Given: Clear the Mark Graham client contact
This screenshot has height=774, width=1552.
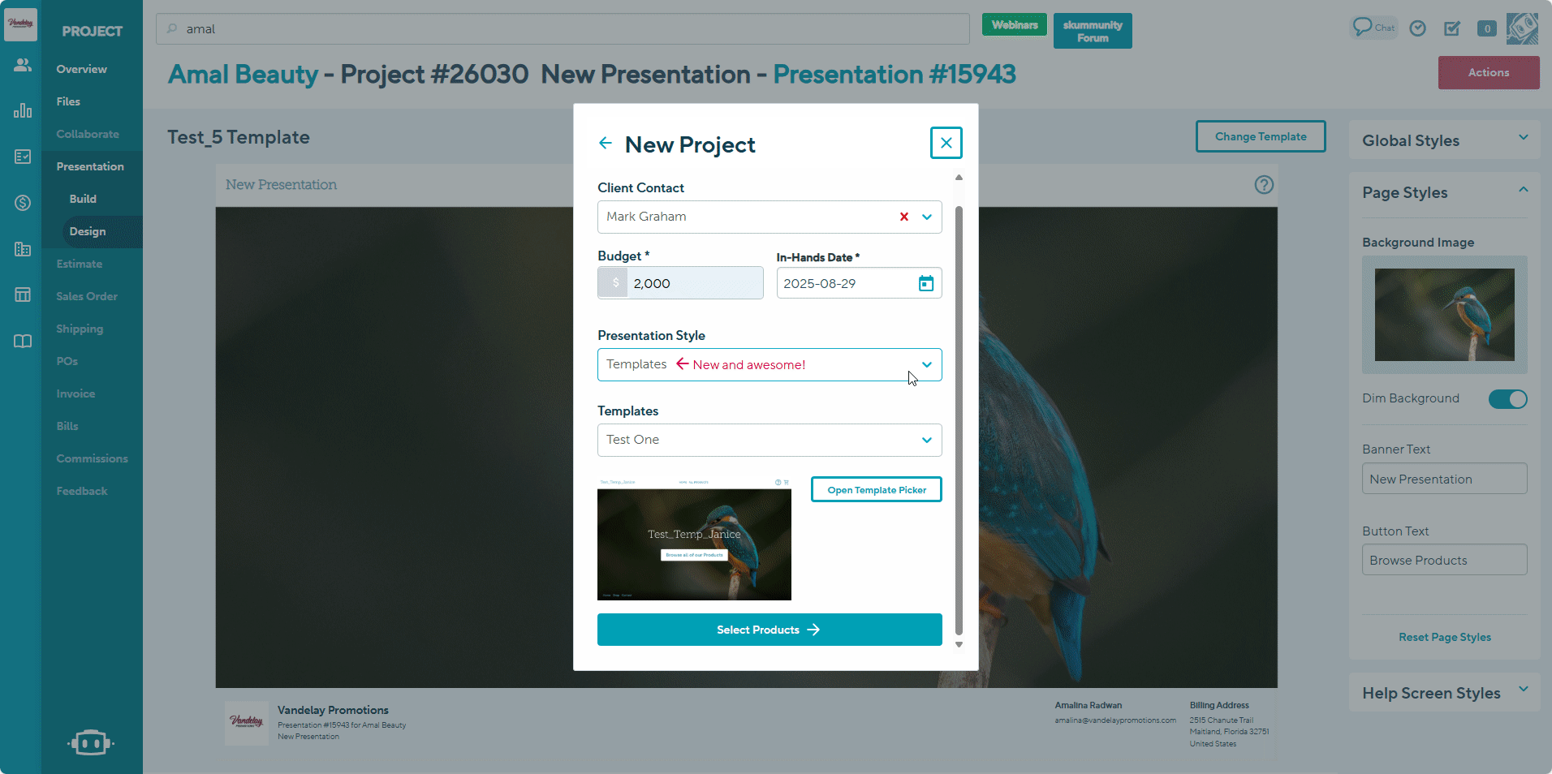Looking at the screenshot, I should 903,217.
